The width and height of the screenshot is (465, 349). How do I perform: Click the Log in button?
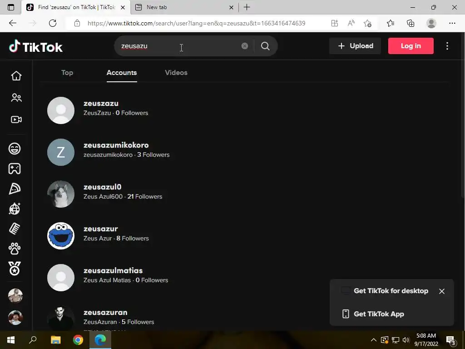[x=411, y=46]
